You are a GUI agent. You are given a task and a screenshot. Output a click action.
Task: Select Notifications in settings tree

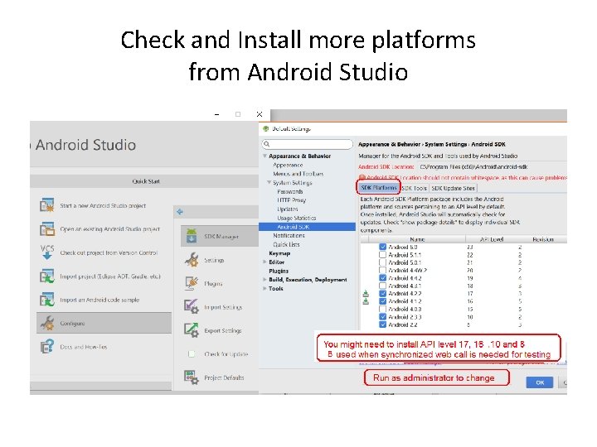click(289, 236)
